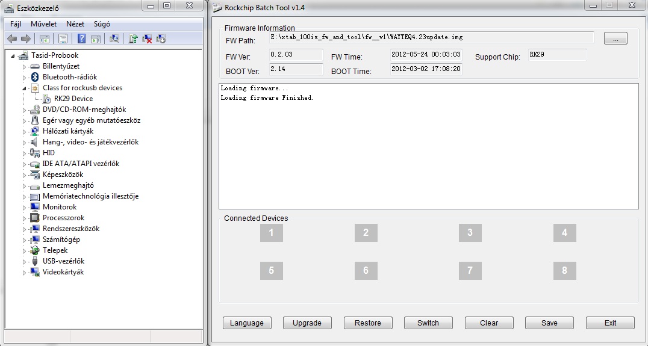Expand the IDE ATA/ATAPI vezérlők node
This screenshot has width=648, height=346.
[x=24, y=164]
